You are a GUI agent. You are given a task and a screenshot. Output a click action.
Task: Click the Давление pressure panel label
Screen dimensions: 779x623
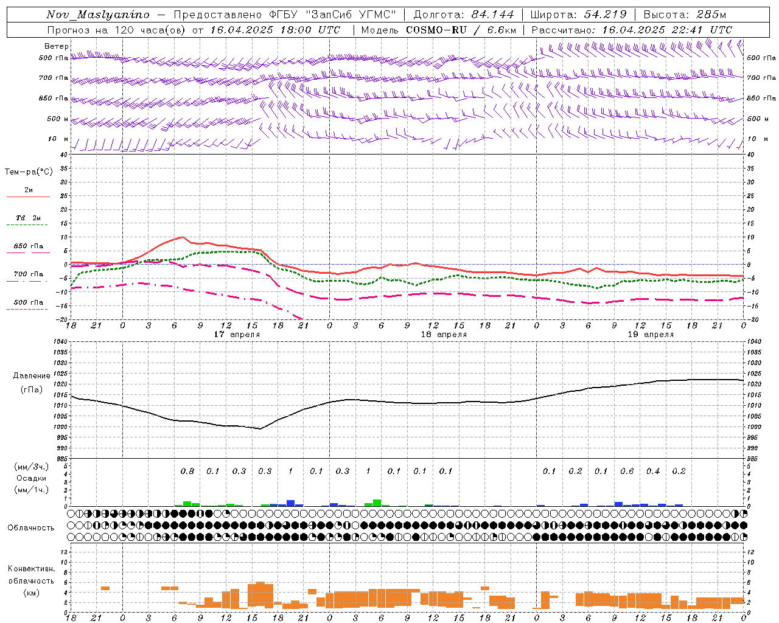click(31, 376)
